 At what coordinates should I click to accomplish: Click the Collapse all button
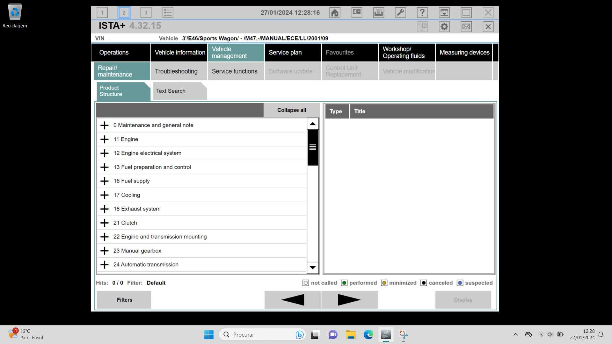tap(292, 110)
